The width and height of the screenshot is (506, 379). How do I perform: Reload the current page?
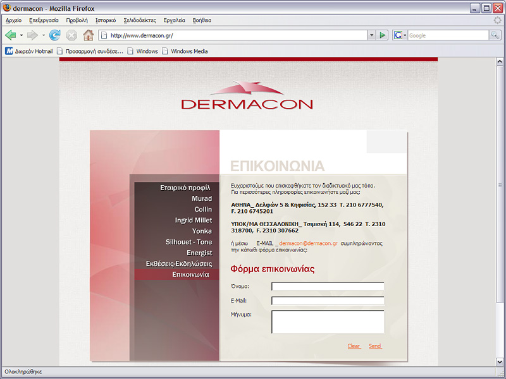(x=55, y=35)
